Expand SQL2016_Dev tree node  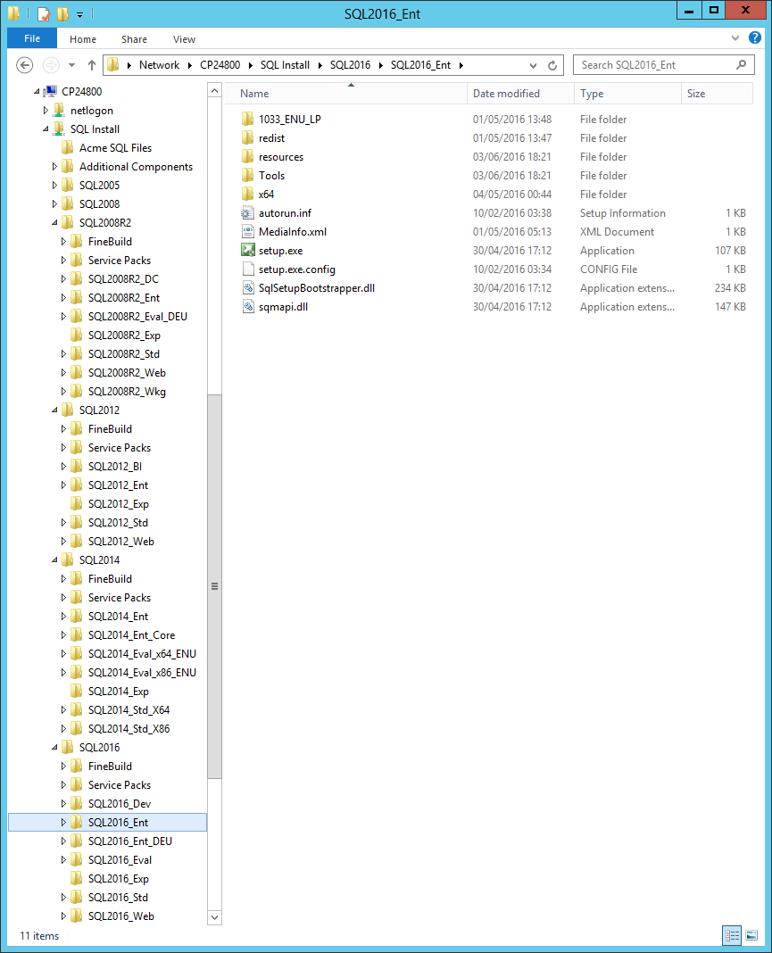click(x=63, y=803)
